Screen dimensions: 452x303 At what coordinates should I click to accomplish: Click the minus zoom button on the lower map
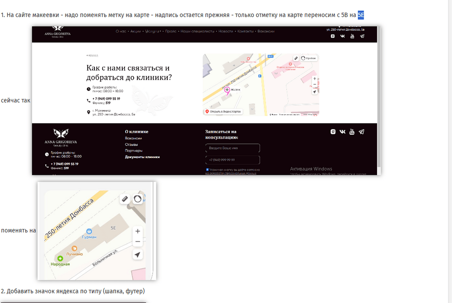click(x=138, y=242)
